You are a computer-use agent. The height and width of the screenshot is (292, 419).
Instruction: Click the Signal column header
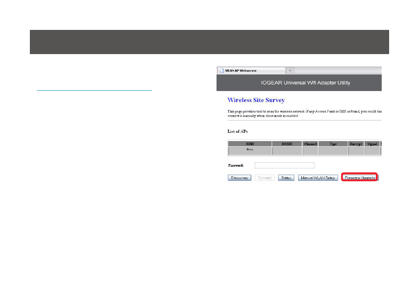point(372,144)
